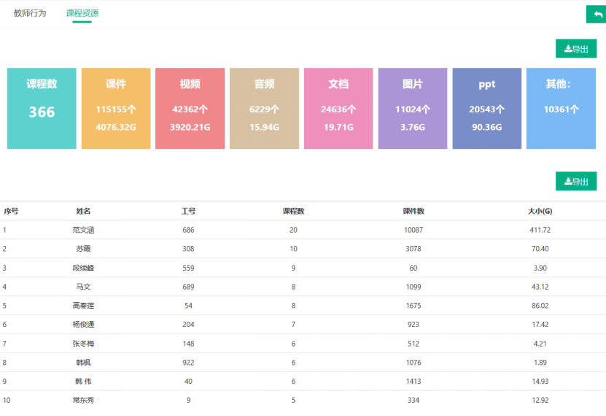606x416 pixels.
Task: Select the tan 音频 stats card
Action: [x=264, y=109]
